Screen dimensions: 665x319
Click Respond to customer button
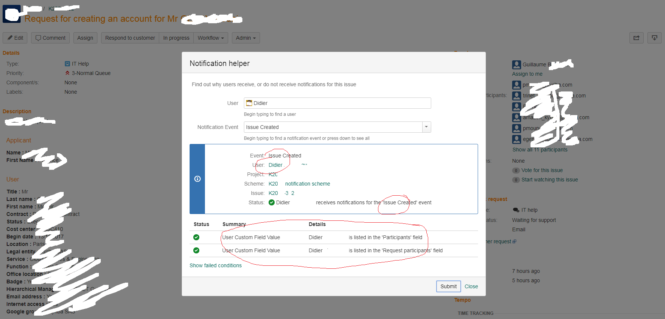coord(130,38)
